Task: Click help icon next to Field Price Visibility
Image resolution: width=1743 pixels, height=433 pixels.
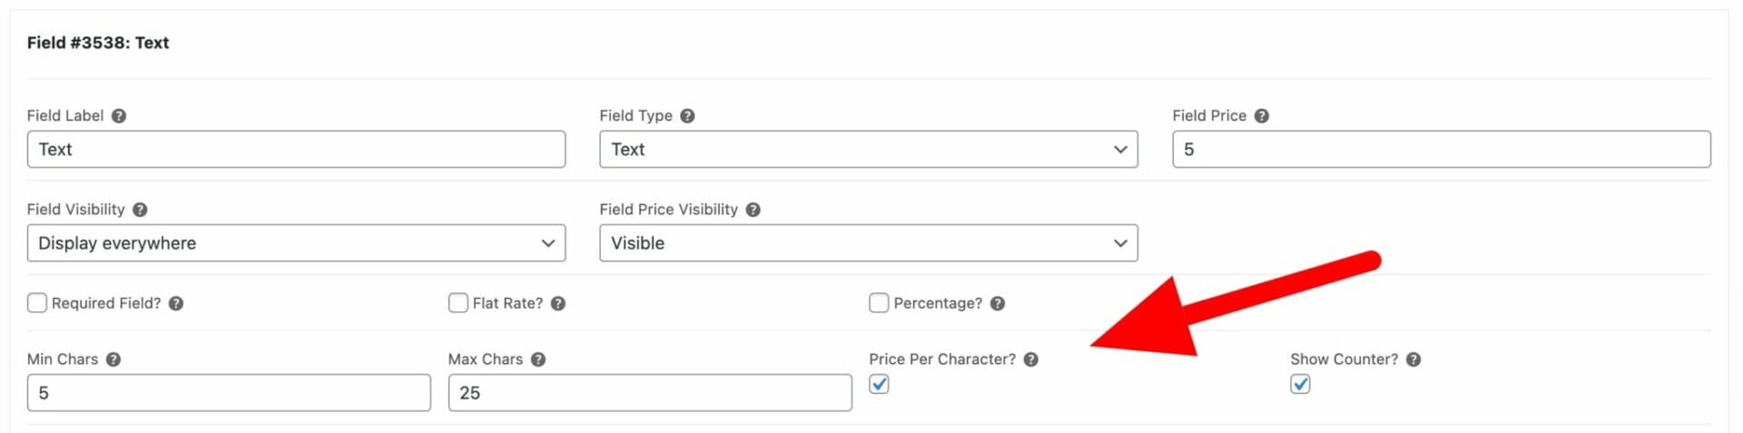Action: [x=753, y=210]
